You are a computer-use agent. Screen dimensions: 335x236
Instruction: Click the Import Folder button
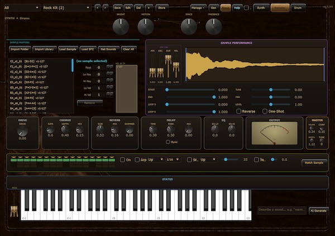click(x=20, y=49)
